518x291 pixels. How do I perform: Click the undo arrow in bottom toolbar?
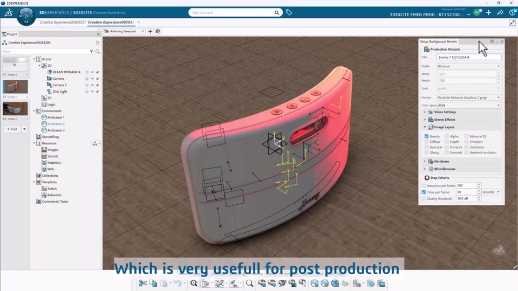pos(178,283)
